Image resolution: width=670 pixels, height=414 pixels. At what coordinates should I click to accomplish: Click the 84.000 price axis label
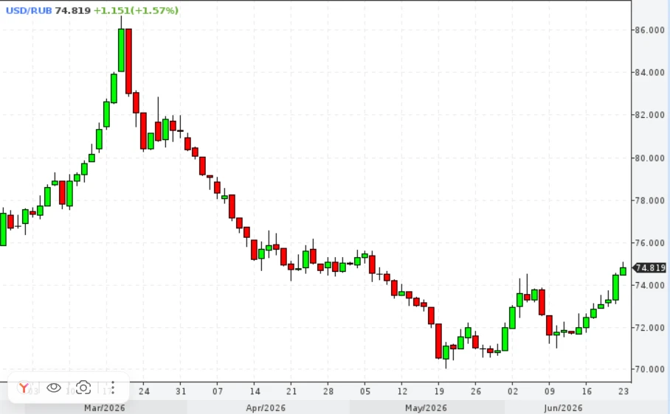[650, 72]
